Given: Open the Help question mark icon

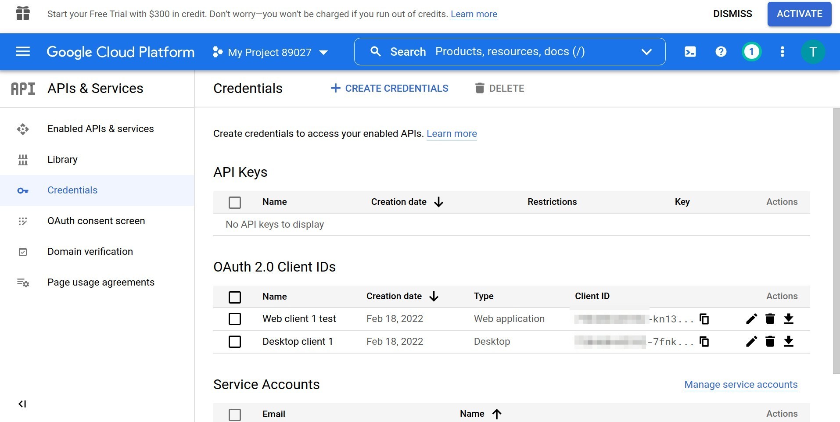Looking at the screenshot, I should pos(721,52).
